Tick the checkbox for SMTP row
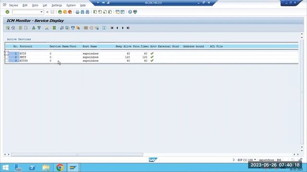This screenshot has height=172, width=307. (7, 57)
